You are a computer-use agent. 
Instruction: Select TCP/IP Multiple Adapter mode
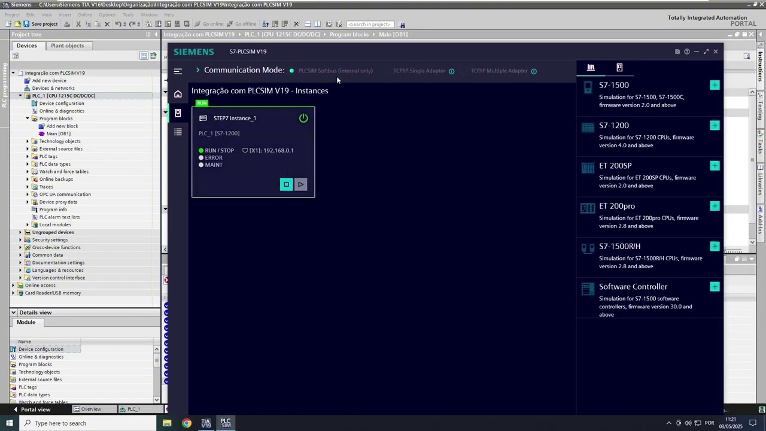(499, 71)
